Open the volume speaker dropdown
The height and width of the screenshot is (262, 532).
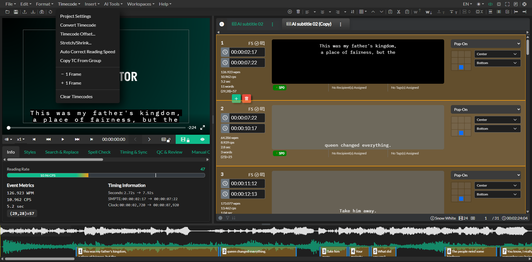(x=8, y=139)
